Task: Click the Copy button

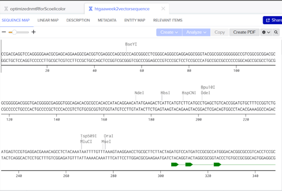Action: [x=220, y=32]
